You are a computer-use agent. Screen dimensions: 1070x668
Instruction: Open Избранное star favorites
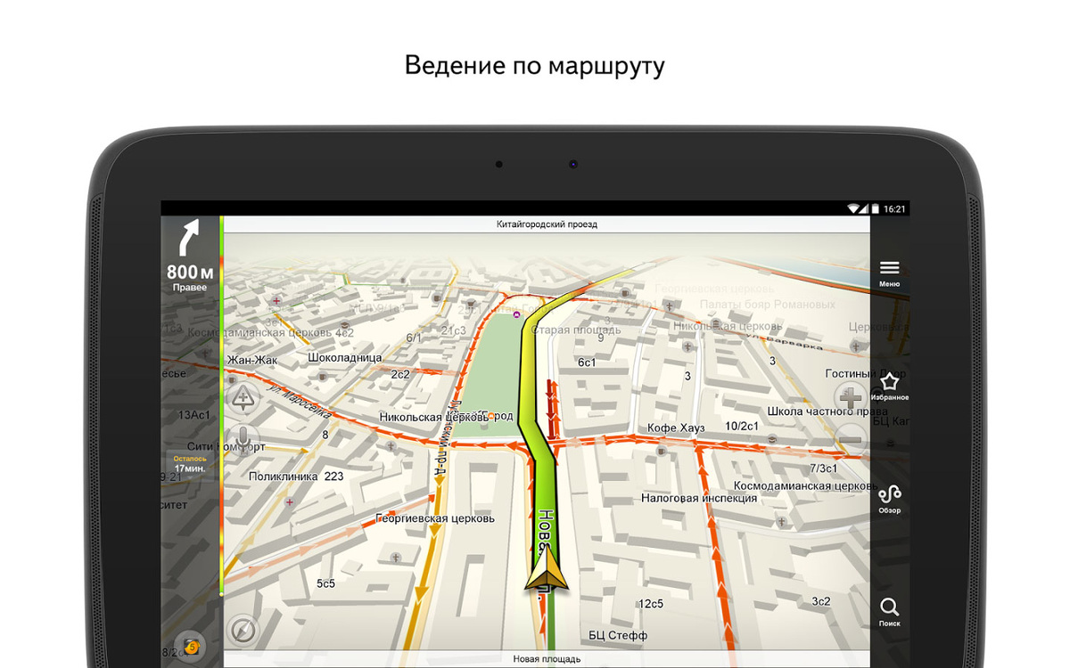(x=889, y=386)
